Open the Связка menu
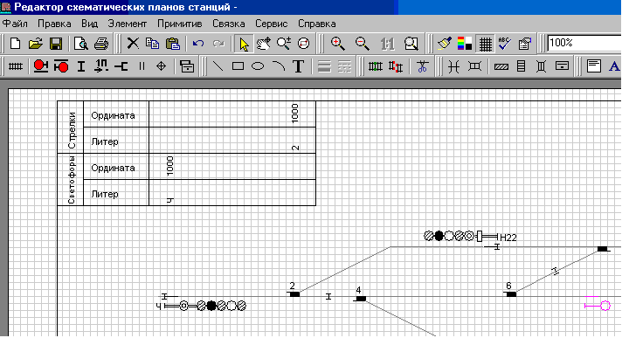This screenshot has width=622, height=338. [x=229, y=24]
